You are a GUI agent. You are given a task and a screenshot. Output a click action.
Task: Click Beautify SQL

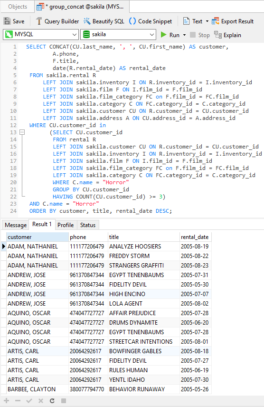pyautogui.click(x=104, y=21)
